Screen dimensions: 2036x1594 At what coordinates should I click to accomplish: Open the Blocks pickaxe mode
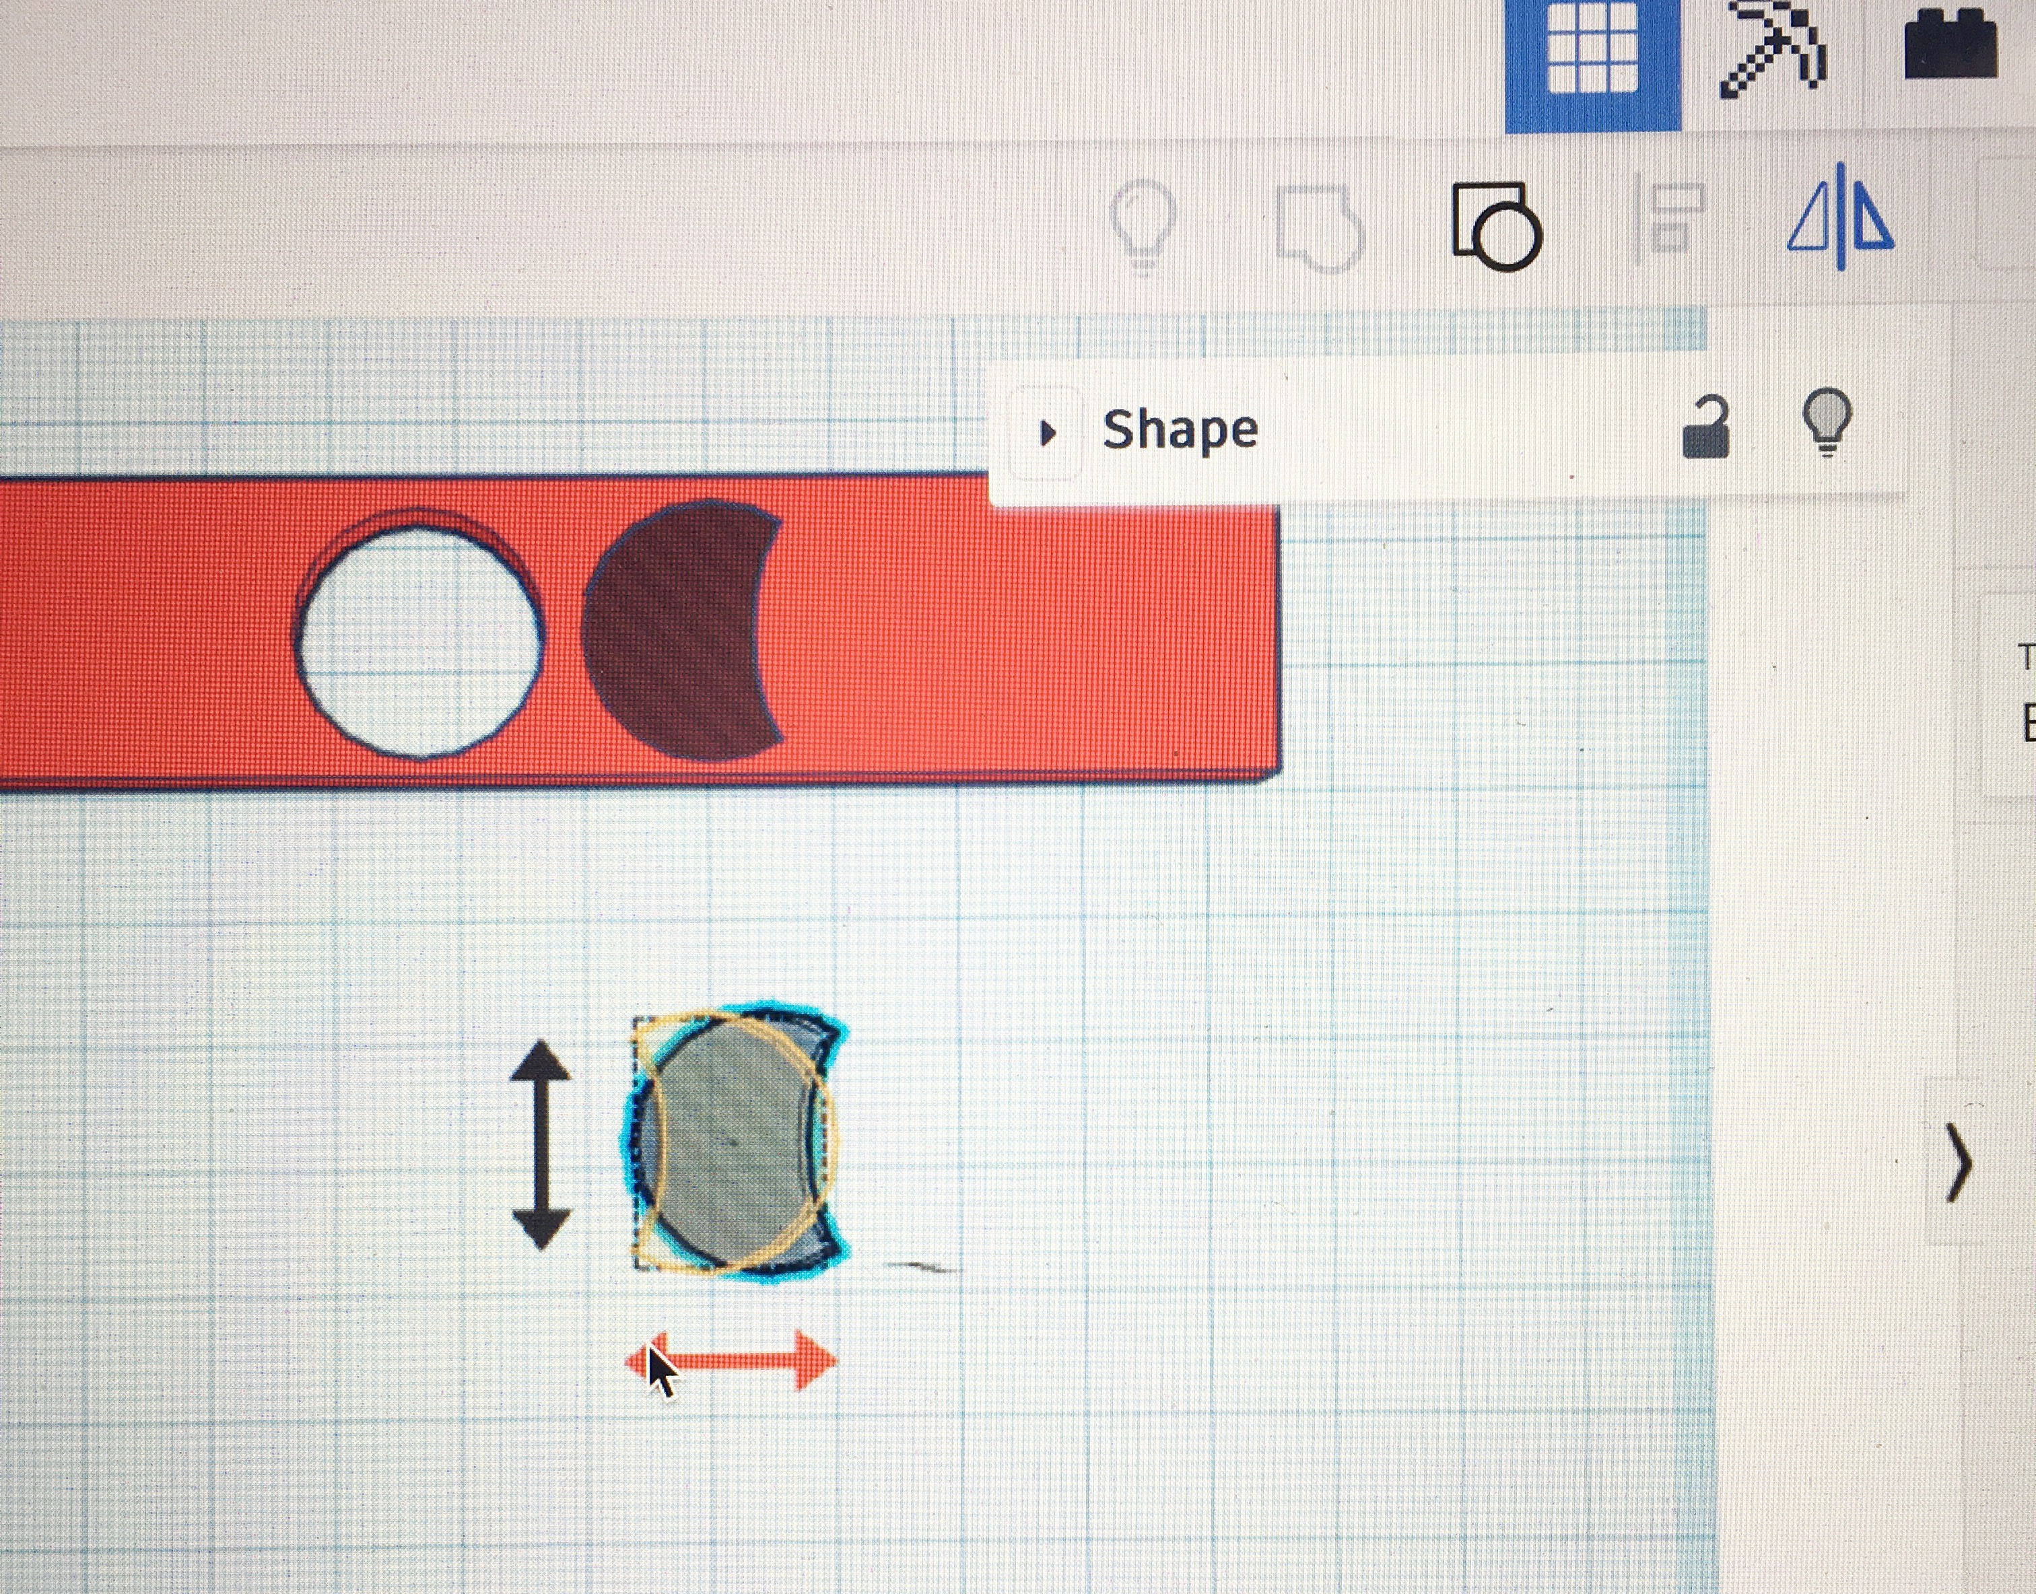click(x=1773, y=48)
